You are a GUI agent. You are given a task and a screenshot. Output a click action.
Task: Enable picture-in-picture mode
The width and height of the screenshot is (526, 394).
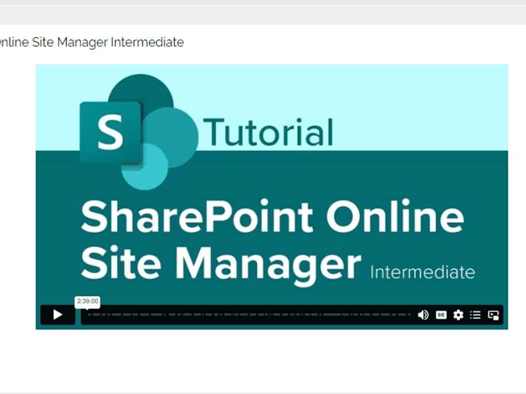pyautogui.click(x=493, y=315)
